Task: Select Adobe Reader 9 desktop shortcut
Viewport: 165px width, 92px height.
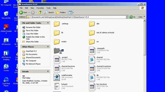Action: point(6,29)
